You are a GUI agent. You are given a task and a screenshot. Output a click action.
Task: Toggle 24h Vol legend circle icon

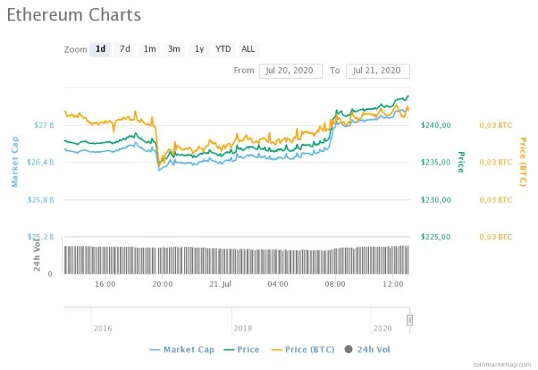(347, 350)
